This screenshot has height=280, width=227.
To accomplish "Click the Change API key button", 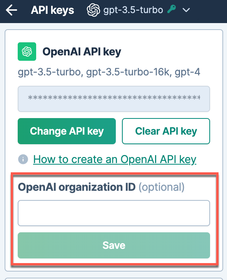I will 67,131.
